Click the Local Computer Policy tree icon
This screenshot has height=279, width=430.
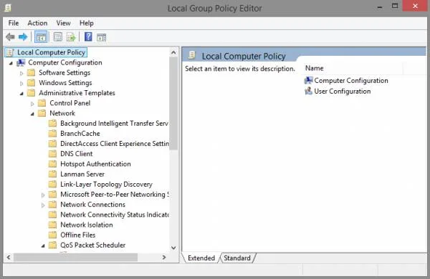point(10,52)
